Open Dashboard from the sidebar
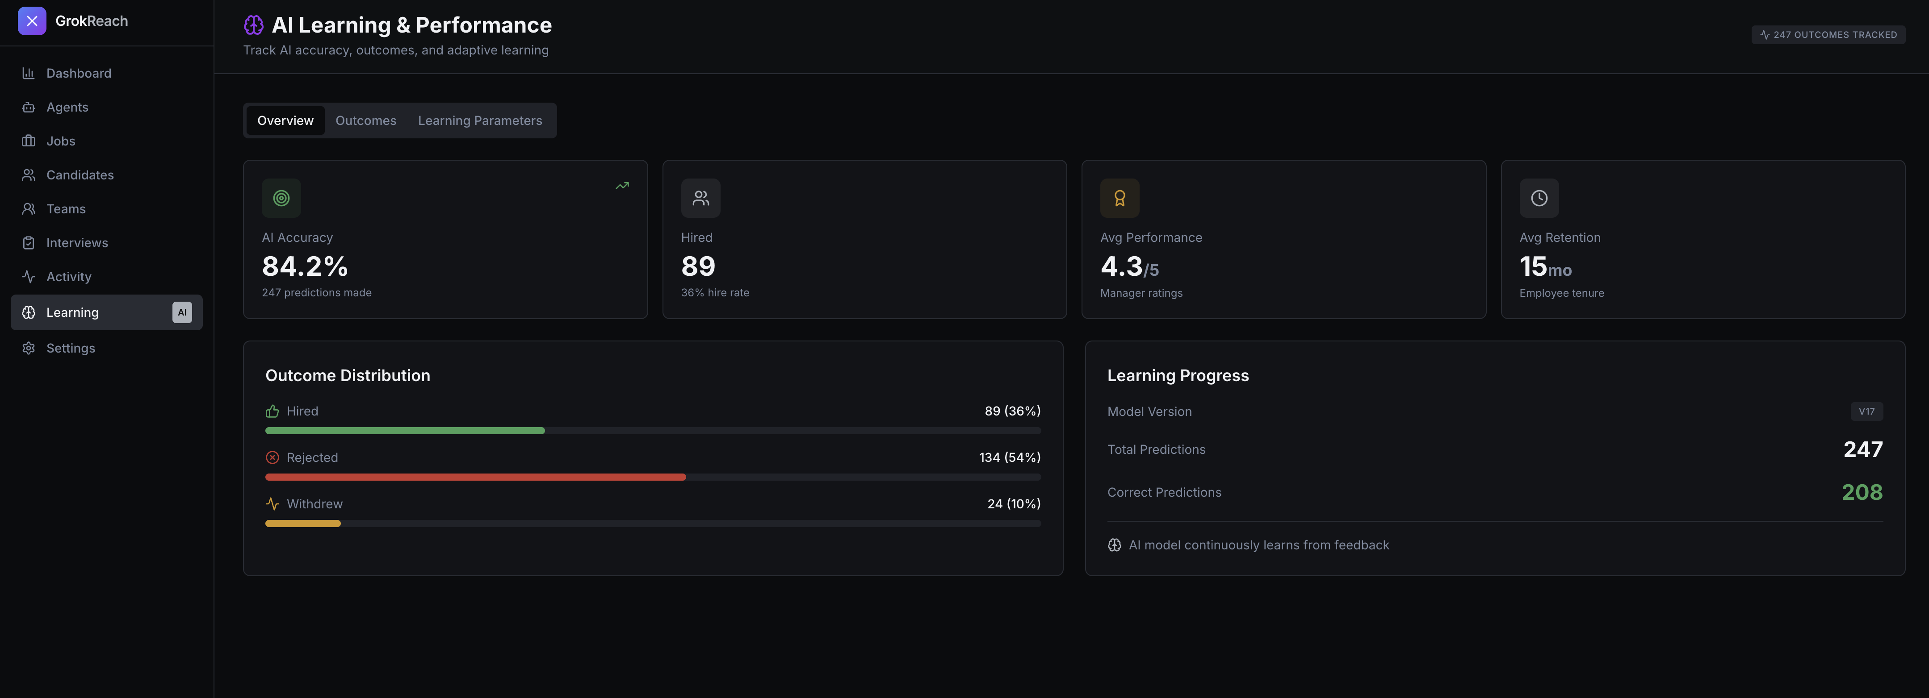 tap(79, 73)
